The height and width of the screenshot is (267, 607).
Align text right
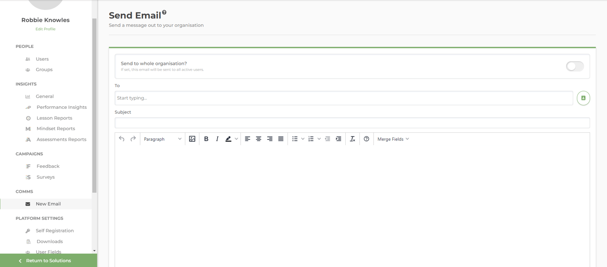pos(270,139)
